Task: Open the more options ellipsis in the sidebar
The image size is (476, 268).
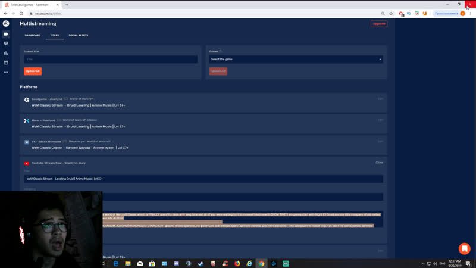Action: tap(6, 72)
